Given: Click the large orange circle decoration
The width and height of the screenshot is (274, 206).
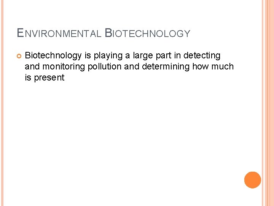Looking at the screenshot, I should (252, 180).
